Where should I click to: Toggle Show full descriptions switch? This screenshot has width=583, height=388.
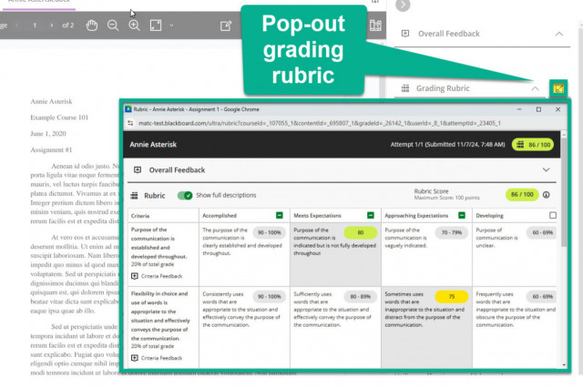click(185, 195)
